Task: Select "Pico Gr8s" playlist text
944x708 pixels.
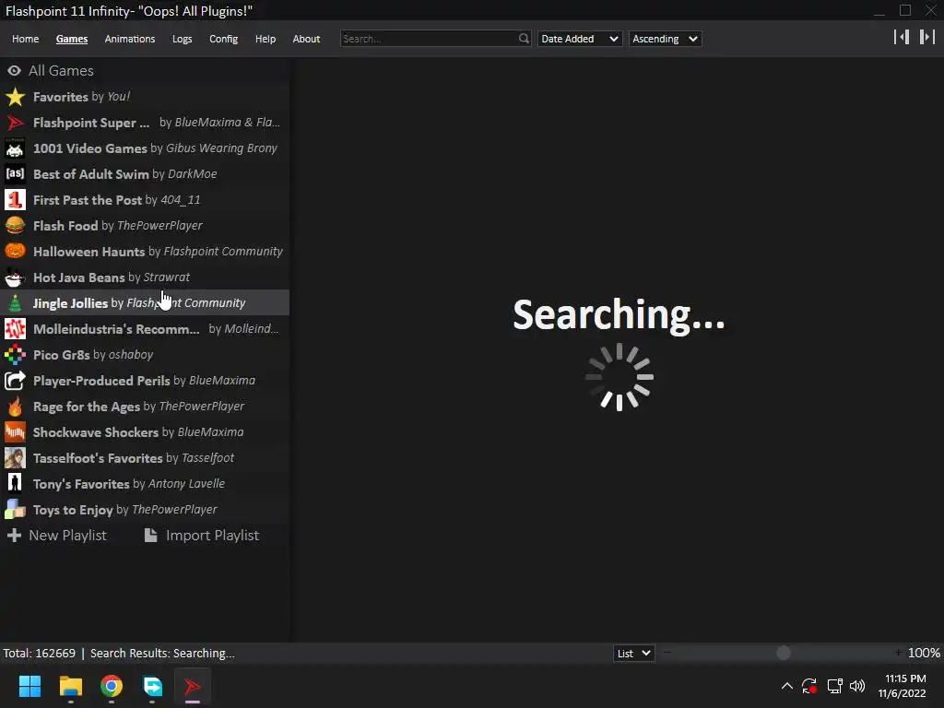Action: pyautogui.click(x=62, y=355)
